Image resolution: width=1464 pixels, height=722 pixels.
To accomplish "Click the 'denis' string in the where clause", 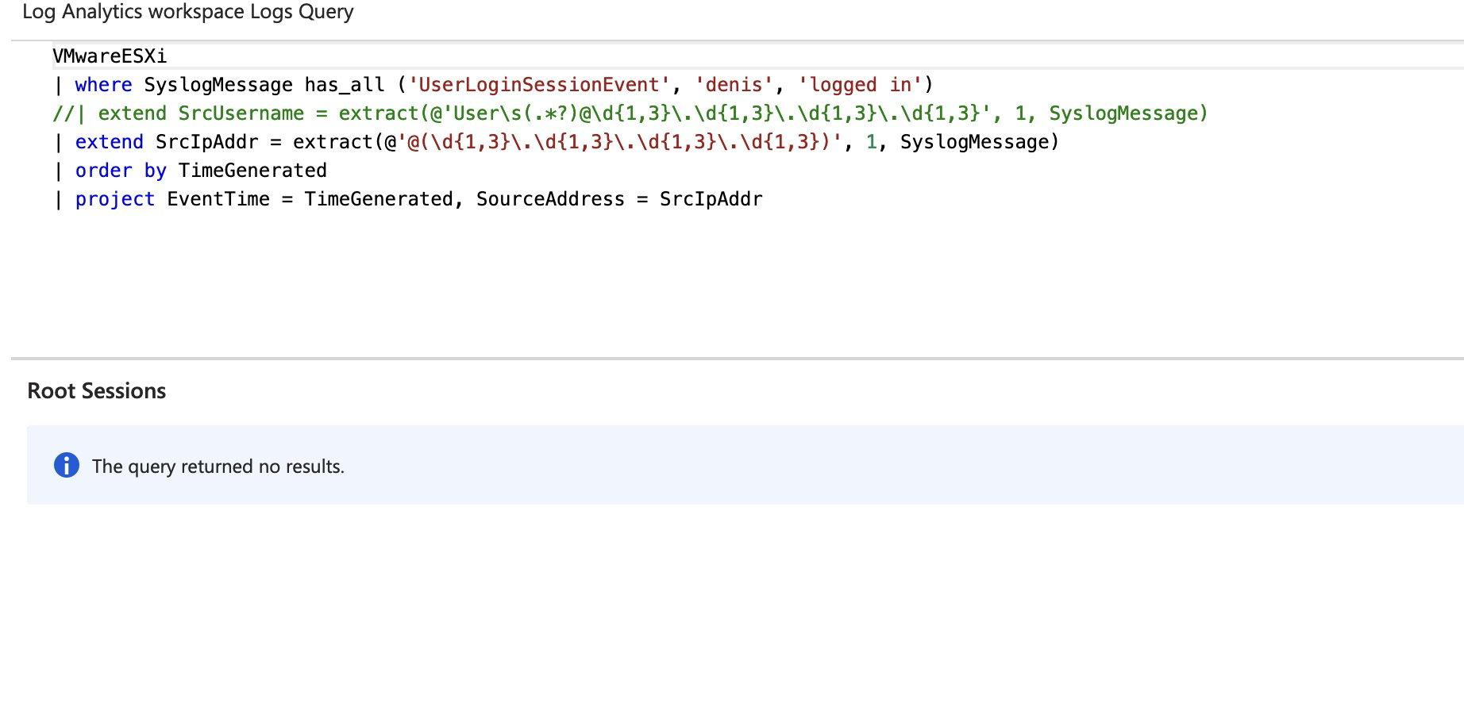I will [x=735, y=85].
